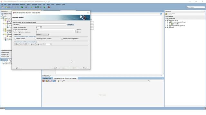Click the File name input field
The image size is (206, 115).
point(43,25)
